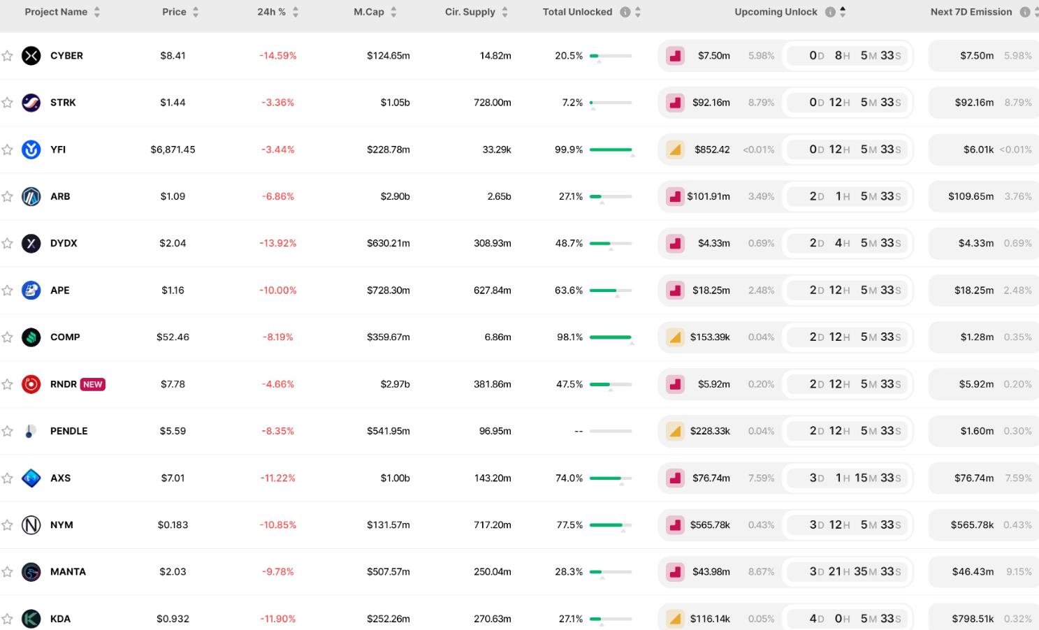The image size is (1039, 630).
Task: Click YFI's orange linear unlock icon
Action: (x=675, y=149)
